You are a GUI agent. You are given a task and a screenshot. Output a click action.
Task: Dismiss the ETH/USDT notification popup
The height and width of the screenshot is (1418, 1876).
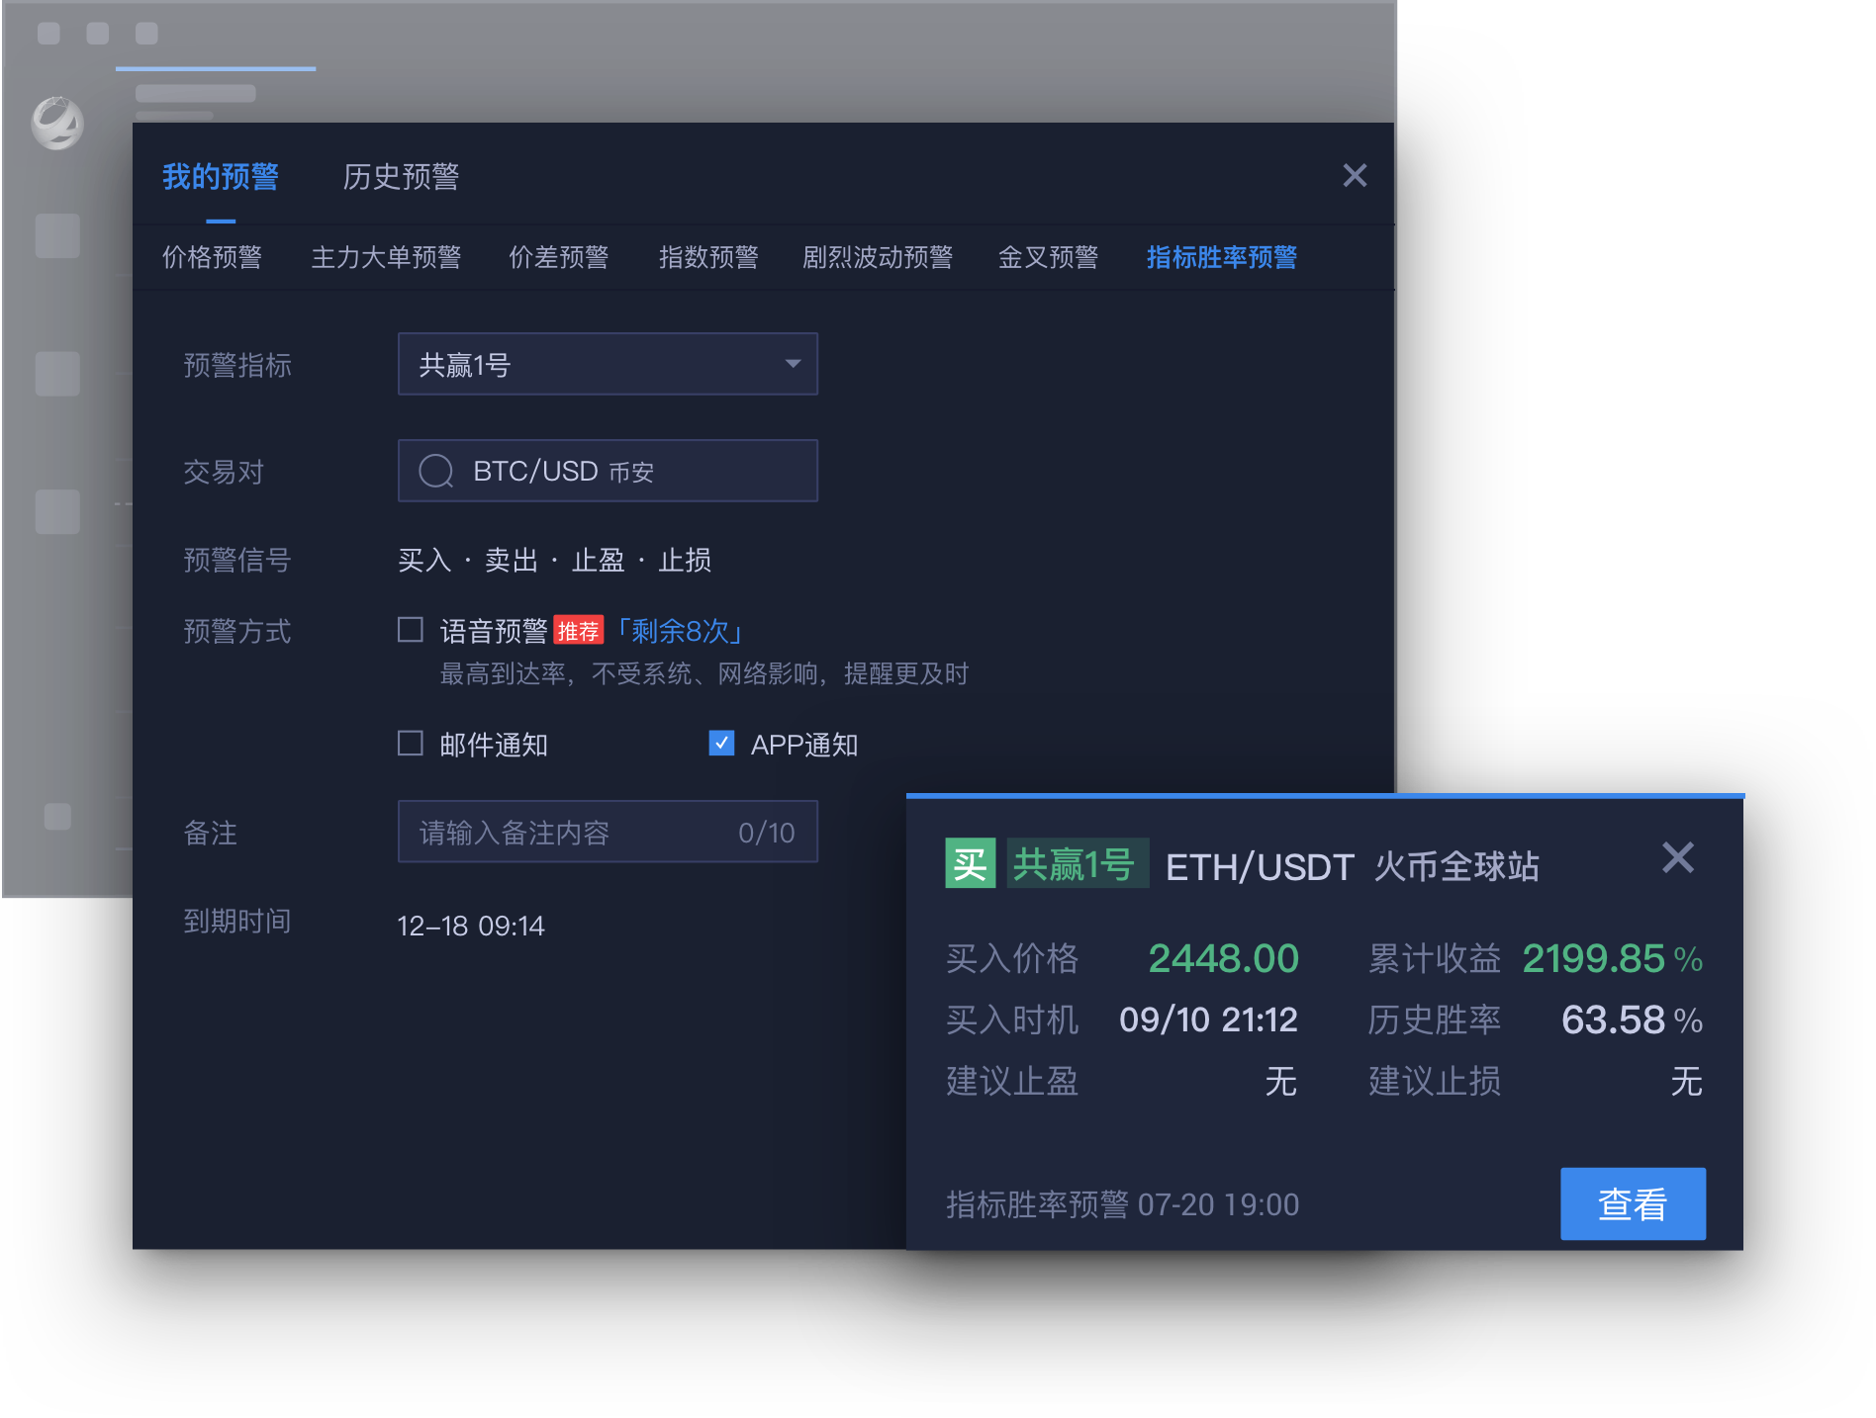click(1677, 857)
